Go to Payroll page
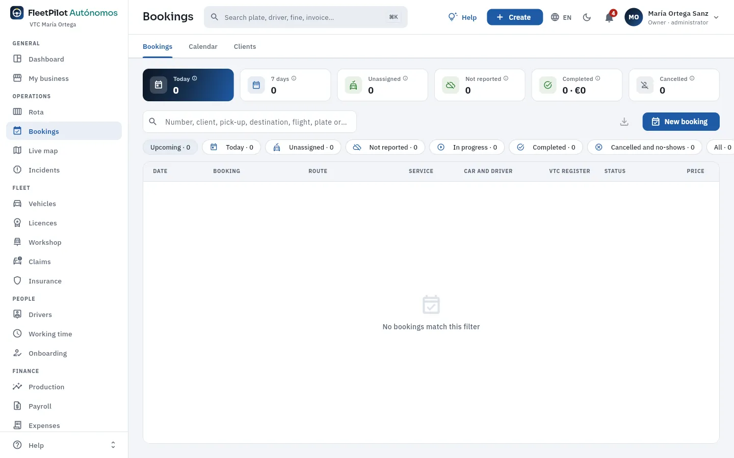Screen dimensions: 734x458 pyautogui.click(x=64, y=406)
